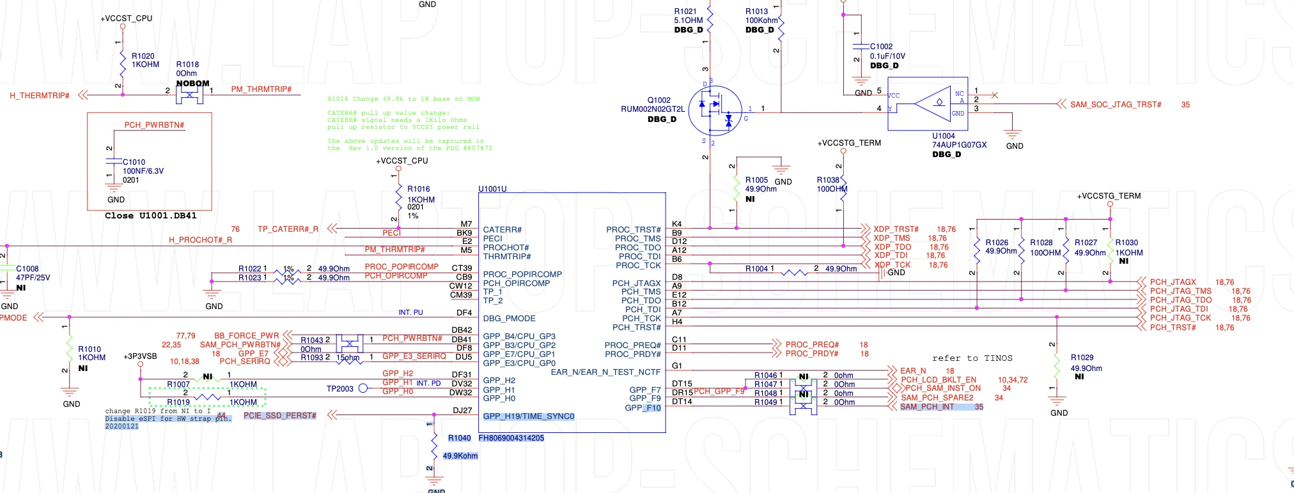
Task: Click the XDP_TCK net label
Action: (x=893, y=265)
